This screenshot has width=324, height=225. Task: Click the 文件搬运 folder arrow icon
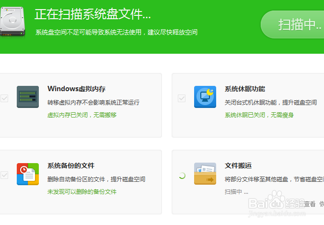point(205,174)
